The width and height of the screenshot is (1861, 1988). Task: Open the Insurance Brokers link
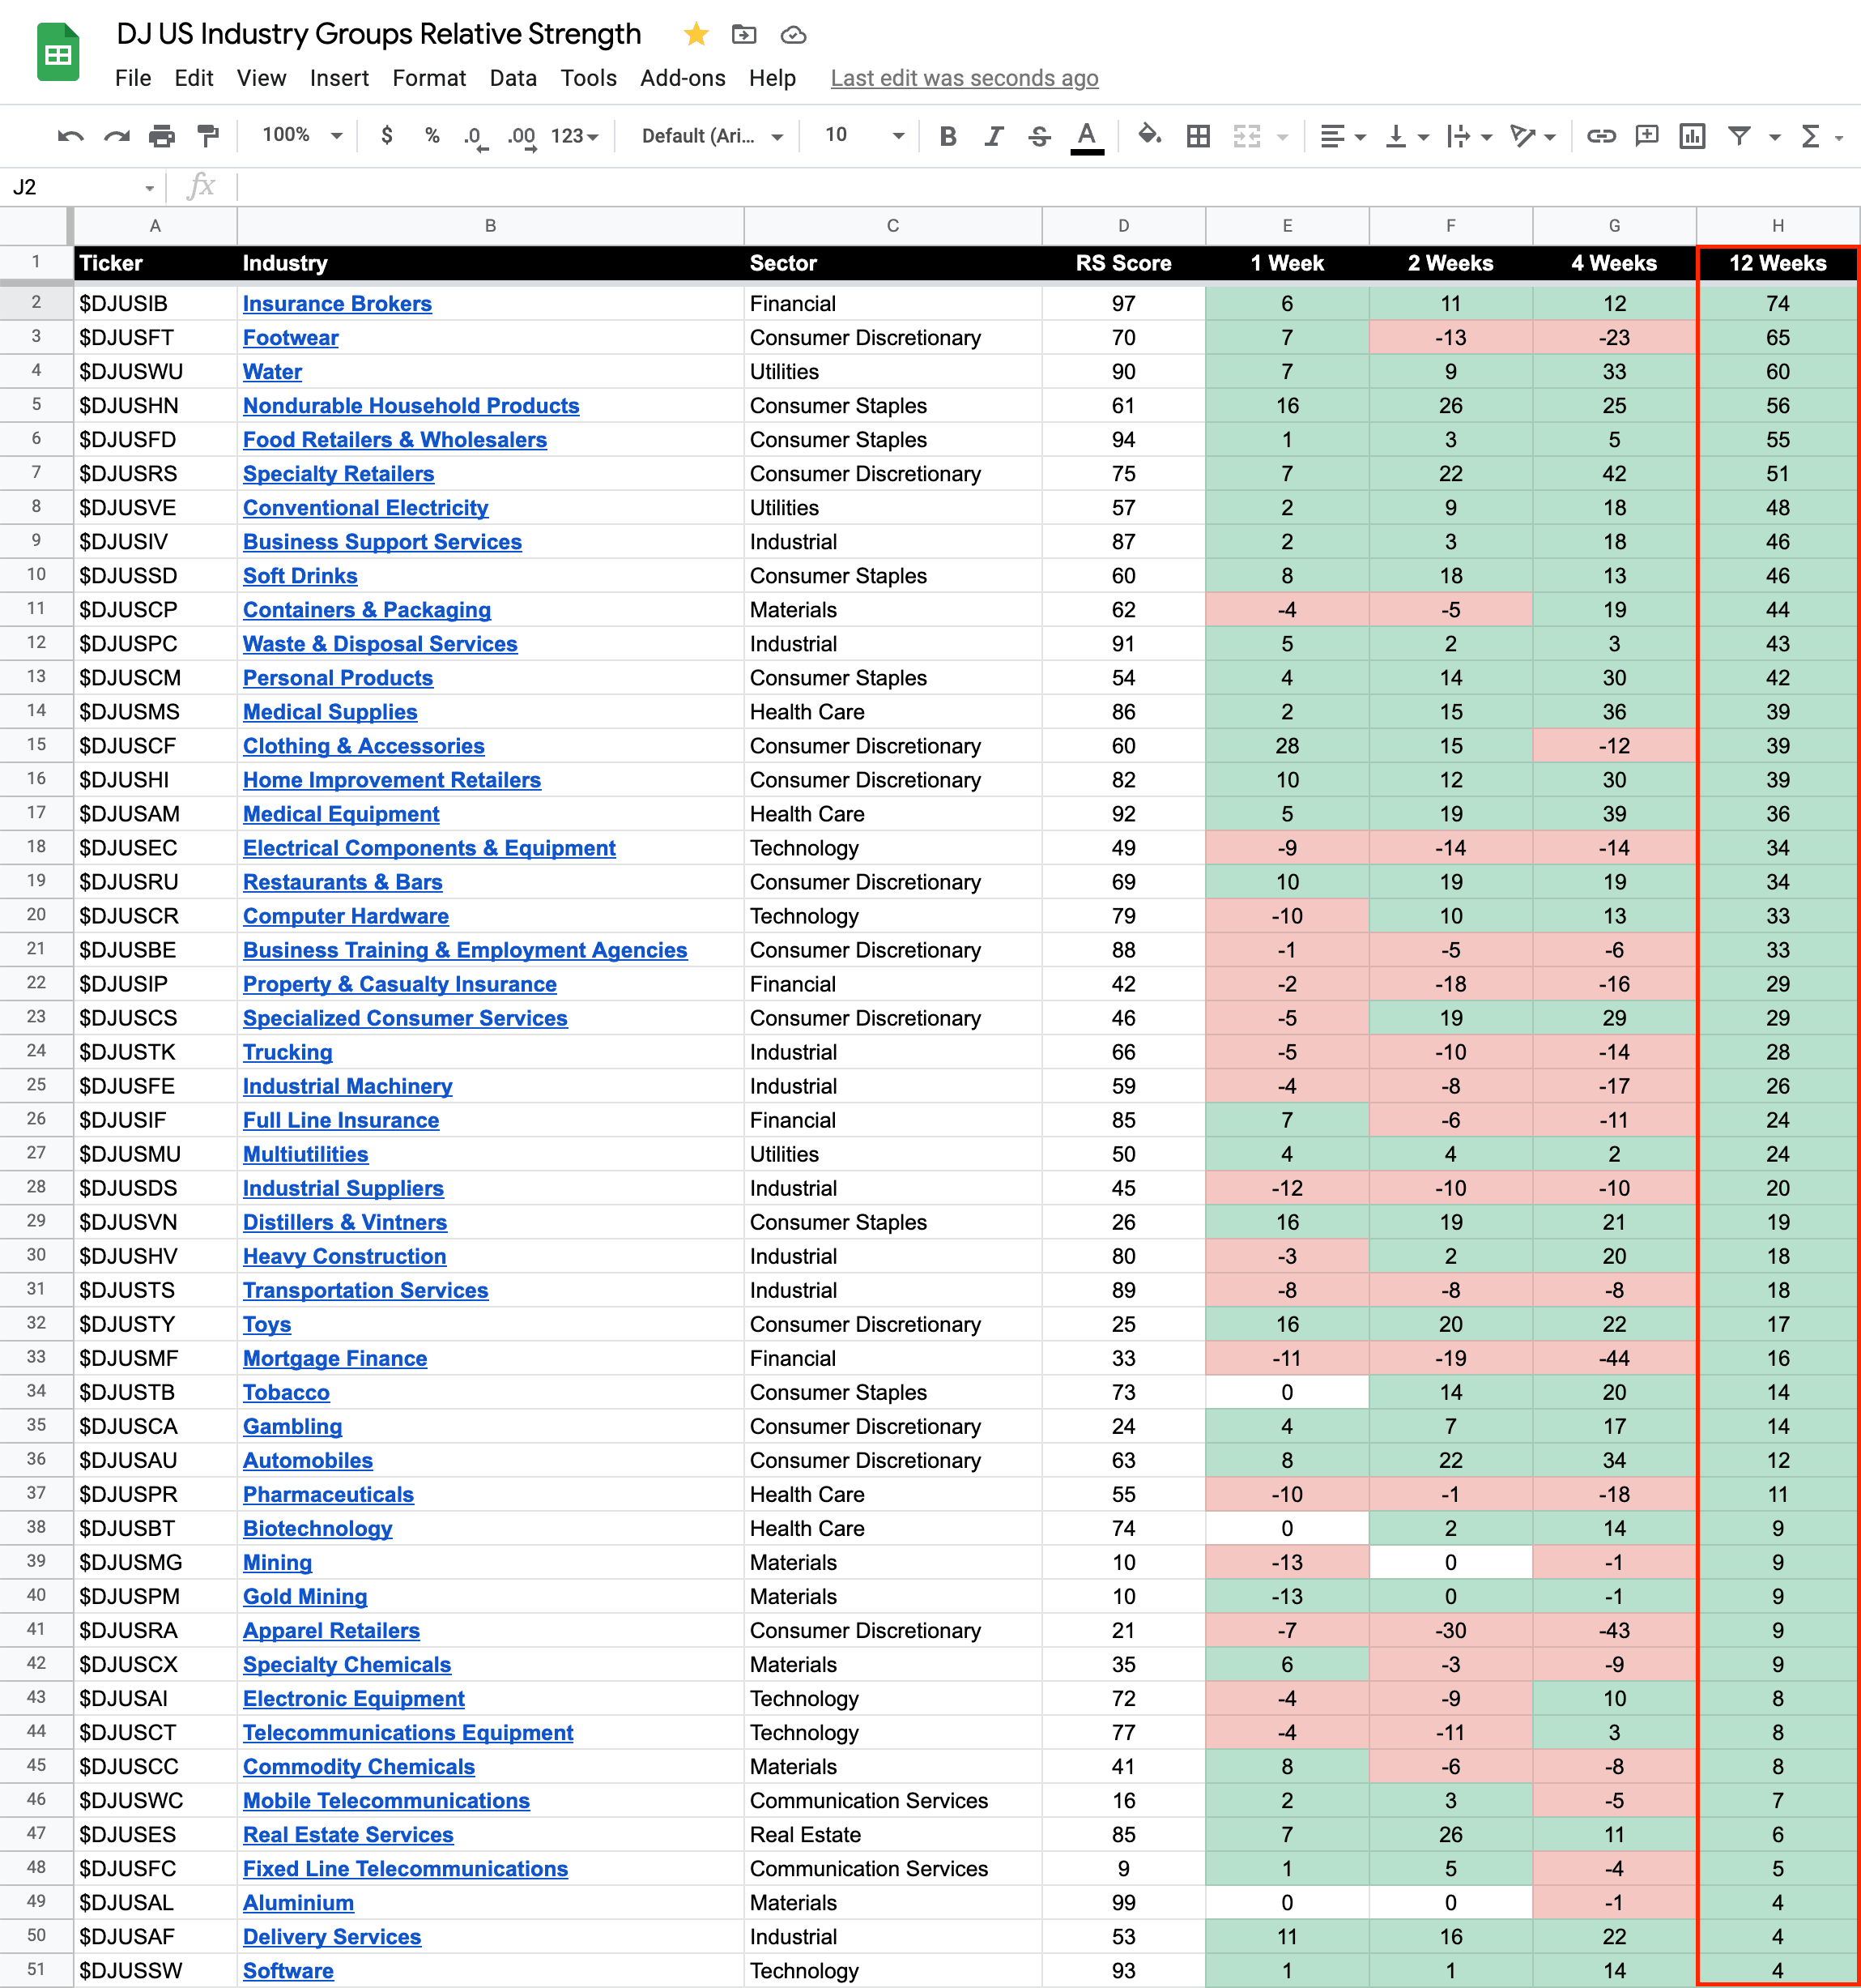click(x=337, y=304)
